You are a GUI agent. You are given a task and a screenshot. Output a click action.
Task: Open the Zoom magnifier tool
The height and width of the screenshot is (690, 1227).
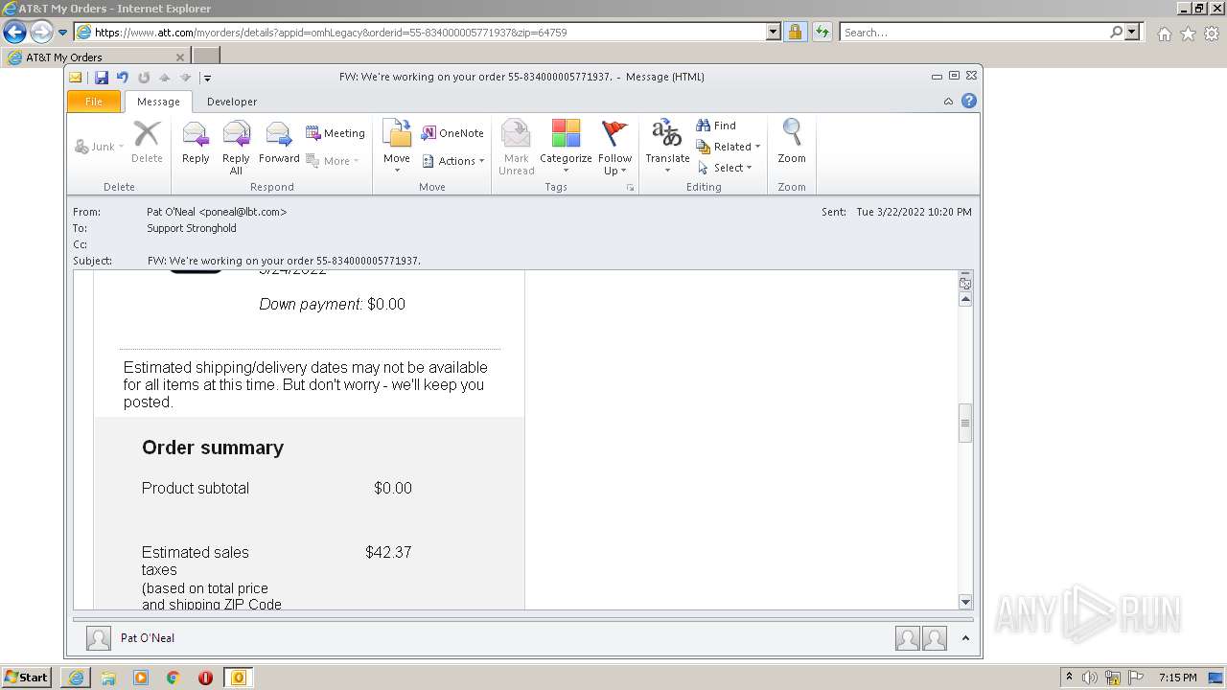point(792,142)
